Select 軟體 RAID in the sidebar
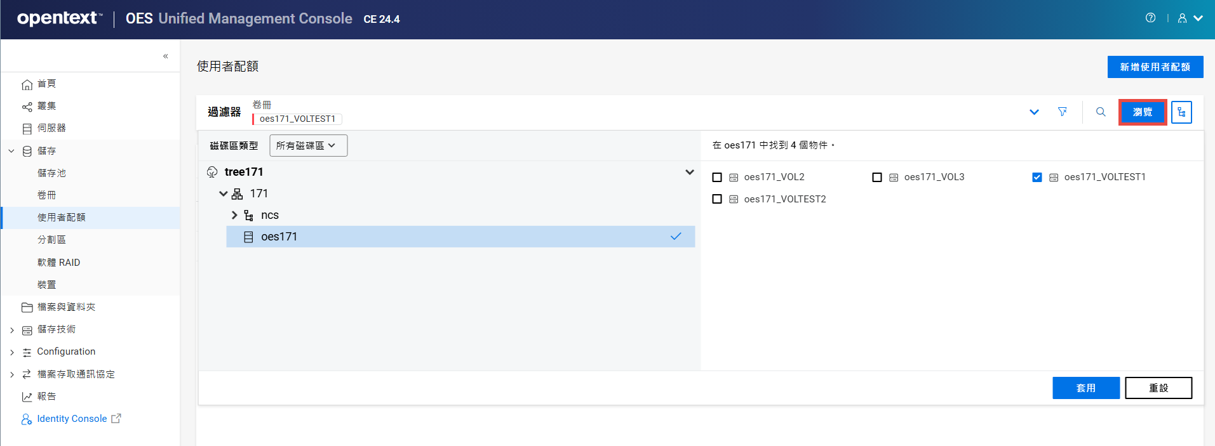This screenshot has height=446, width=1215. pos(58,263)
